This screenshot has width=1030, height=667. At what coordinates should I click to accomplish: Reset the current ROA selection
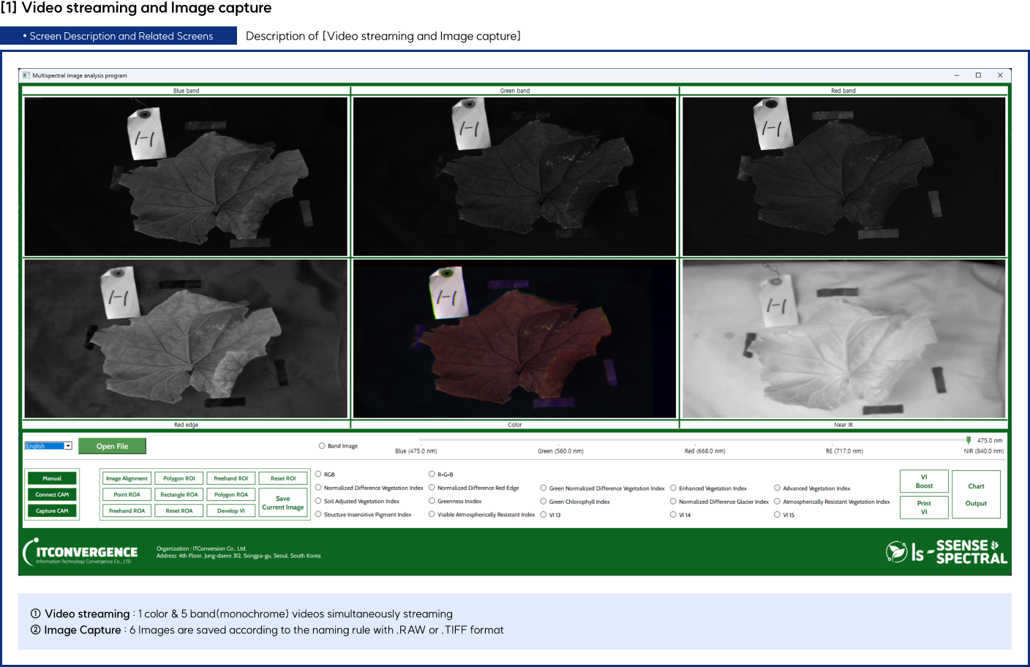click(x=178, y=510)
